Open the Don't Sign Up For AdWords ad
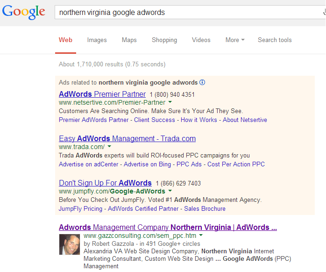Viewport: 326px width, 272px height. click(105, 183)
